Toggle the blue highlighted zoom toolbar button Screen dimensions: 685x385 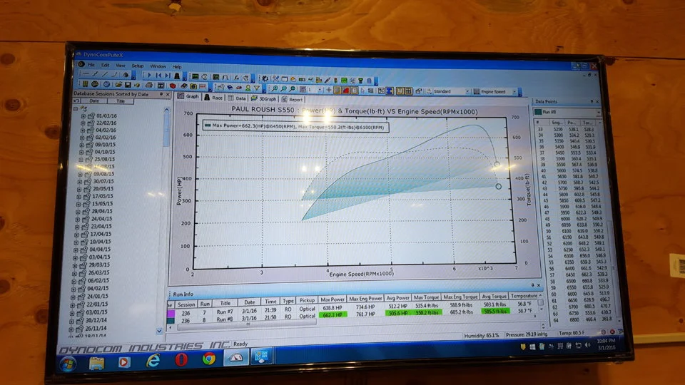390,91
